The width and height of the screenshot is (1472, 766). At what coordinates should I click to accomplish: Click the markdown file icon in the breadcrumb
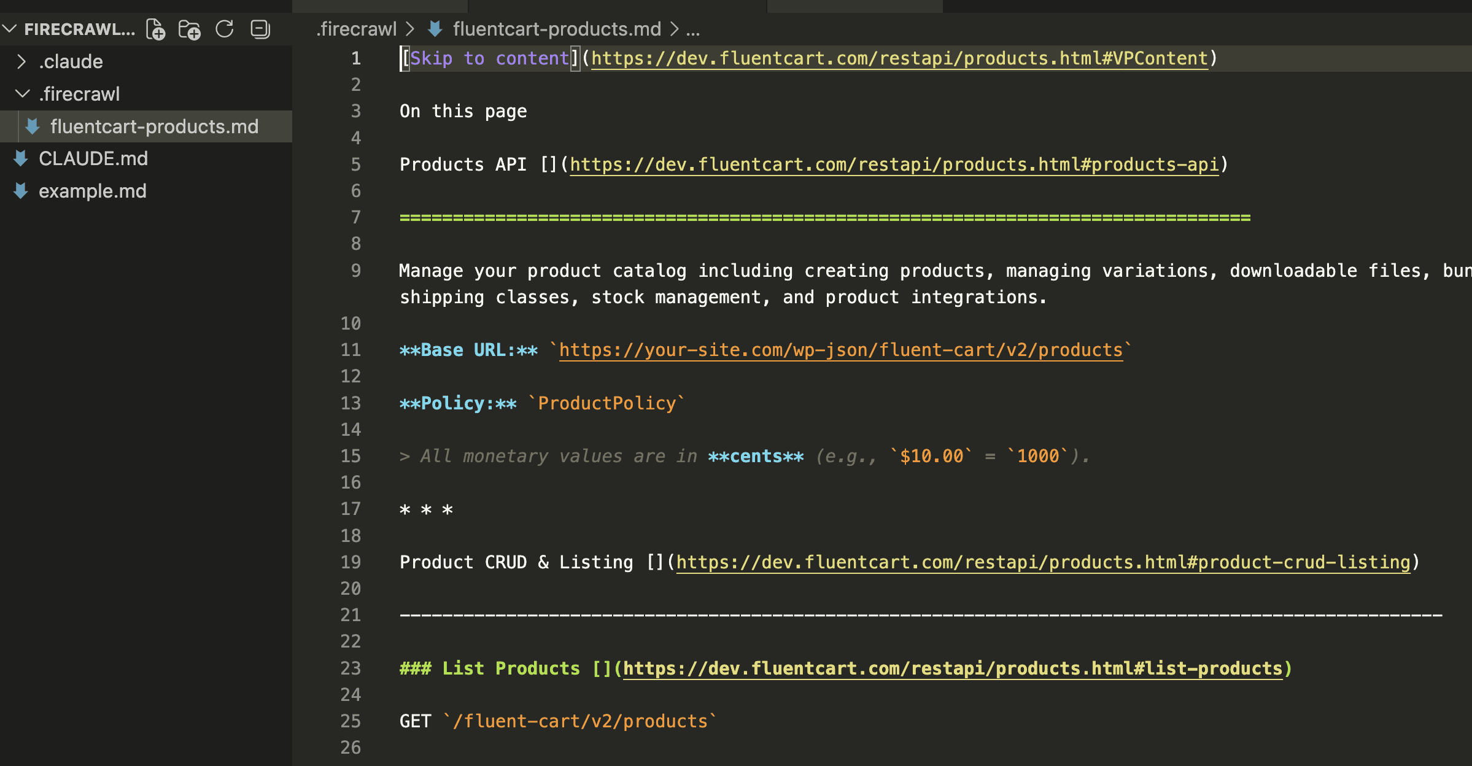pyautogui.click(x=435, y=29)
